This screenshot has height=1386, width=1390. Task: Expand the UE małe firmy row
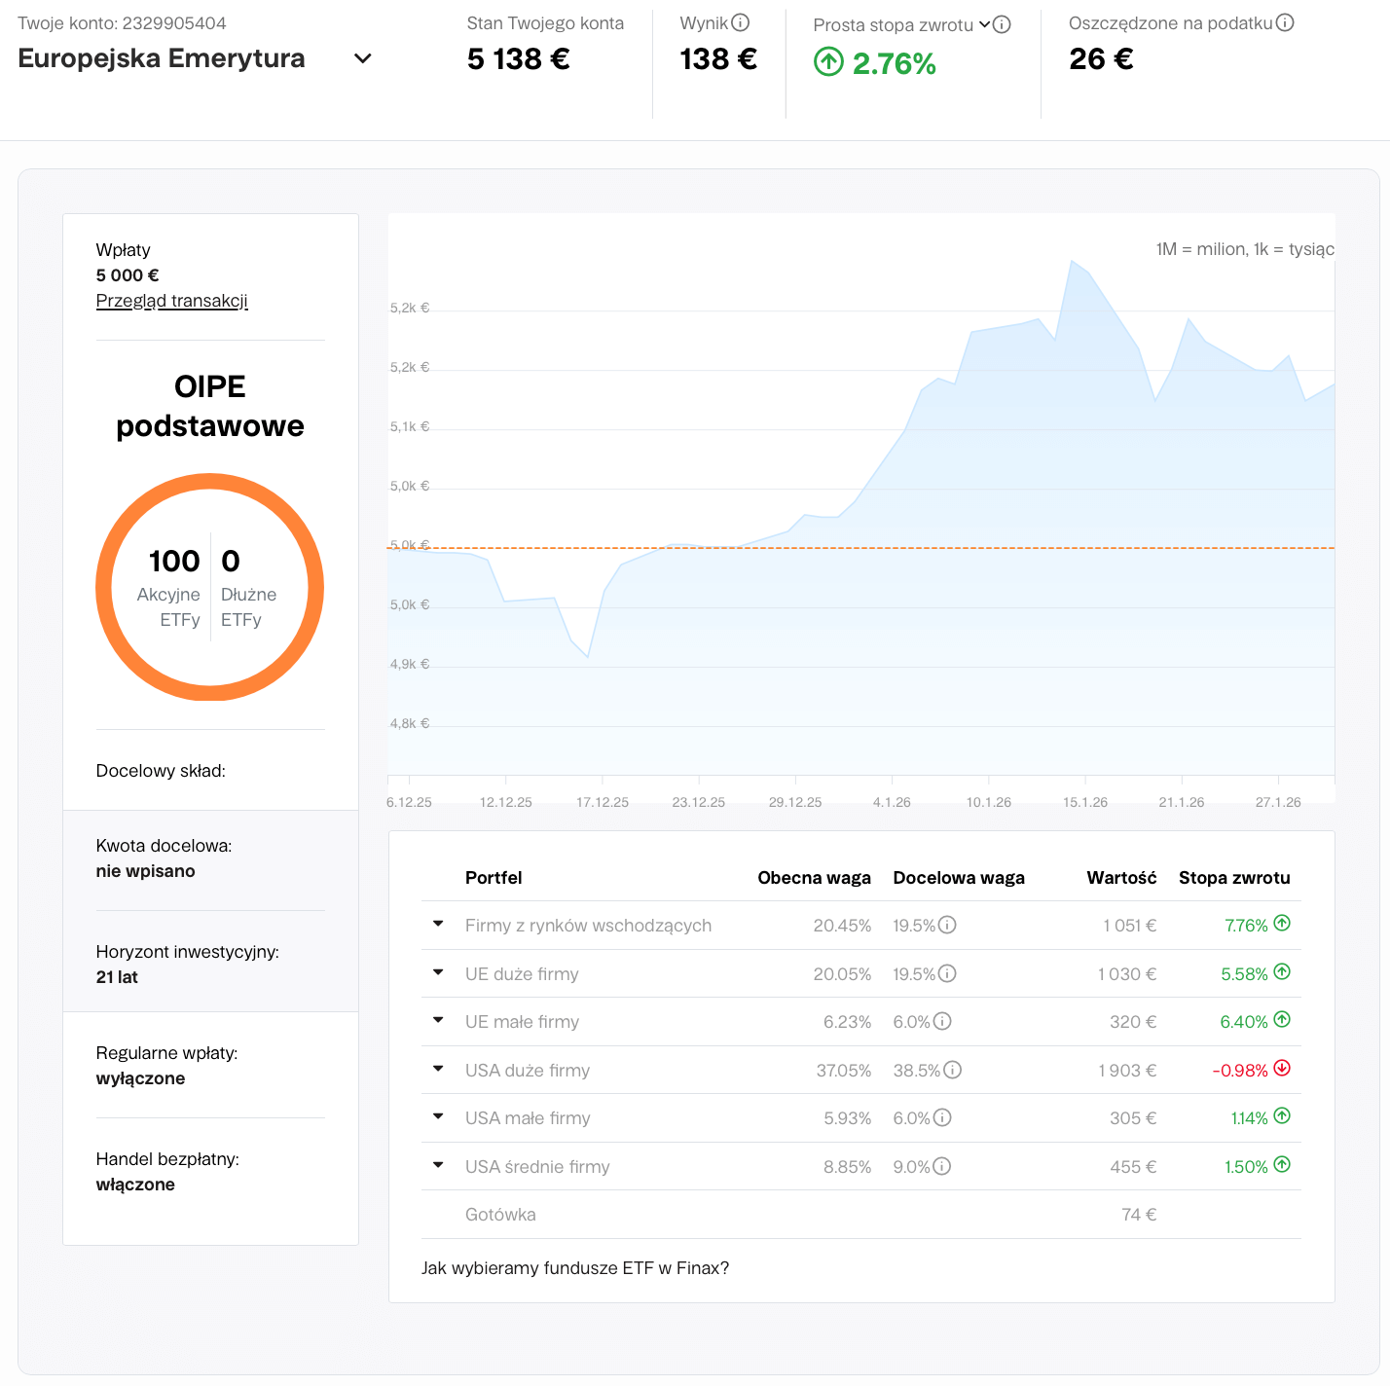coord(438,1020)
